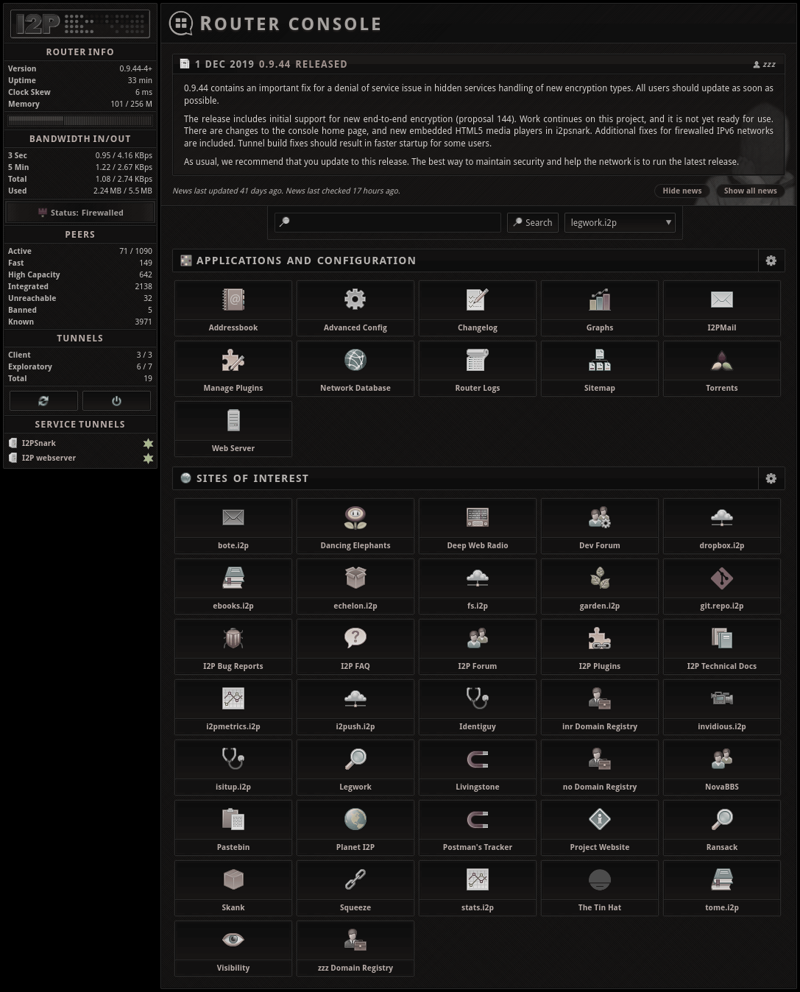Open Identiguy stethoscope icon
Screen dimensions: 800x992
[478, 698]
